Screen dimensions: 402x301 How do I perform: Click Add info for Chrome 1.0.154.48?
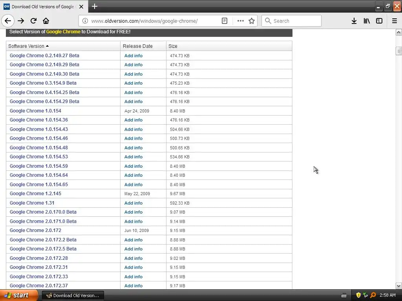point(133,148)
